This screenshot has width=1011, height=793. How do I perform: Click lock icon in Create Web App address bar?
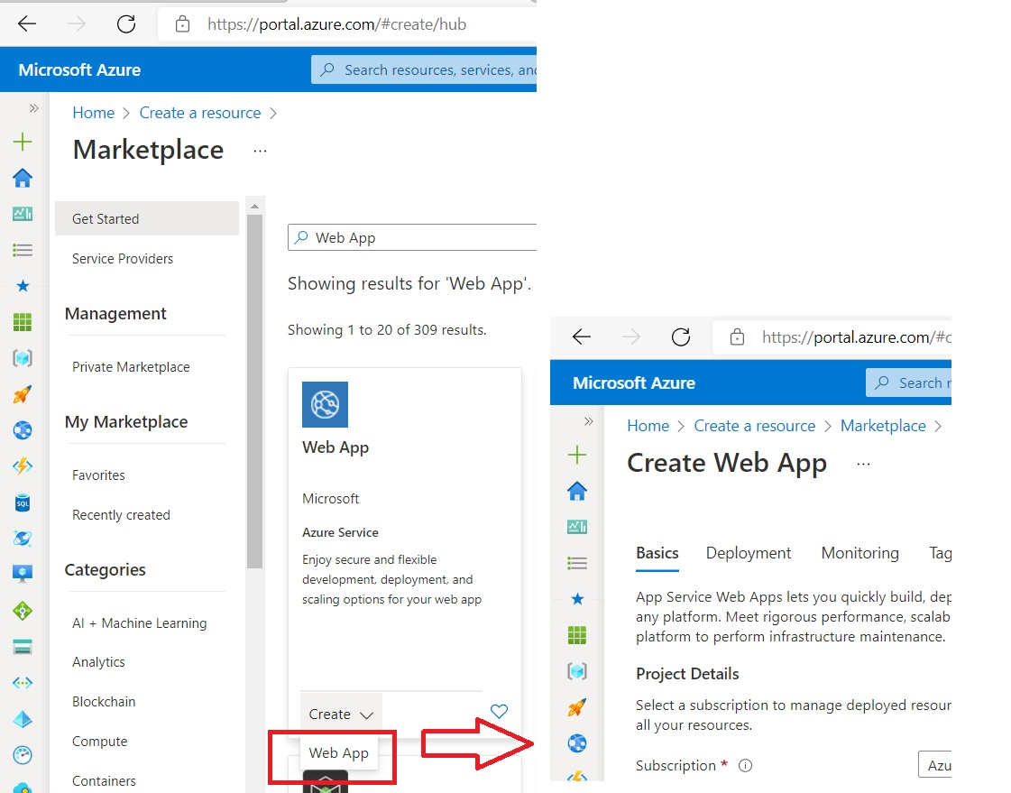pyautogui.click(x=737, y=337)
